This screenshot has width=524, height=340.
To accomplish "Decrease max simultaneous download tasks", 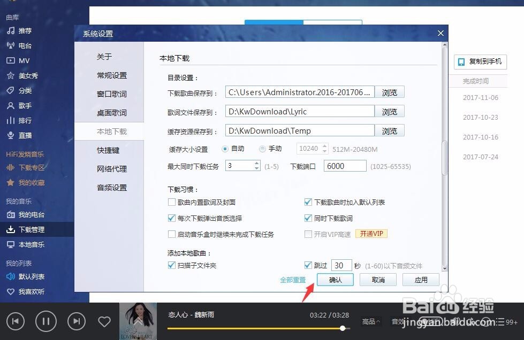I will [257, 168].
